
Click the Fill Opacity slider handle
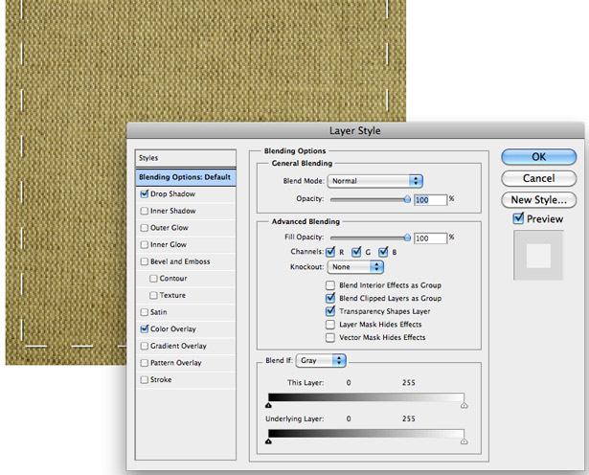407,237
